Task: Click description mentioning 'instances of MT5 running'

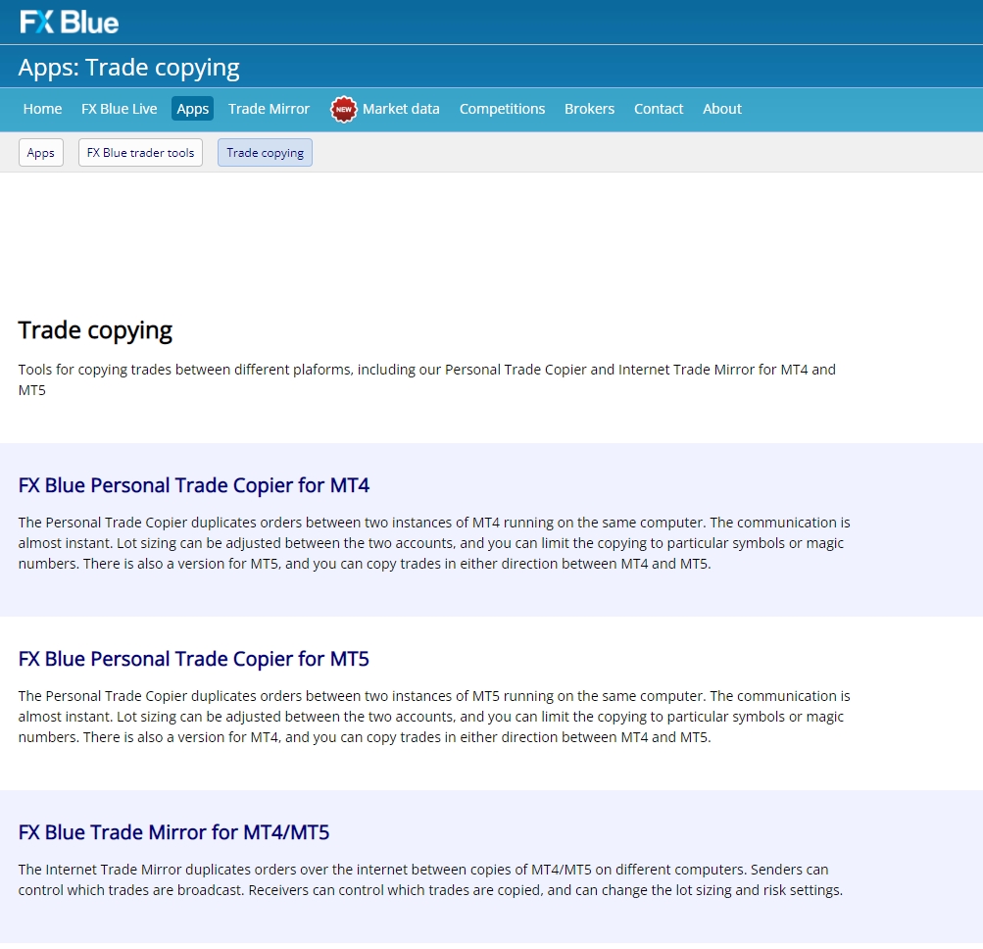Action: click(434, 717)
